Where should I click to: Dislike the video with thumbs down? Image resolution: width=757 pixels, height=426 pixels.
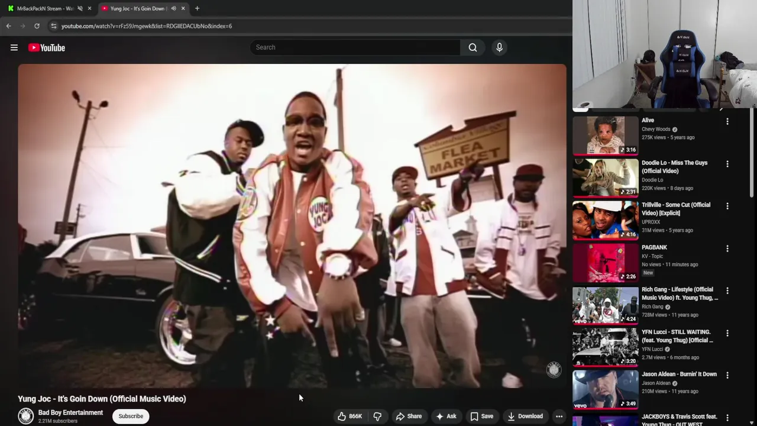point(377,417)
